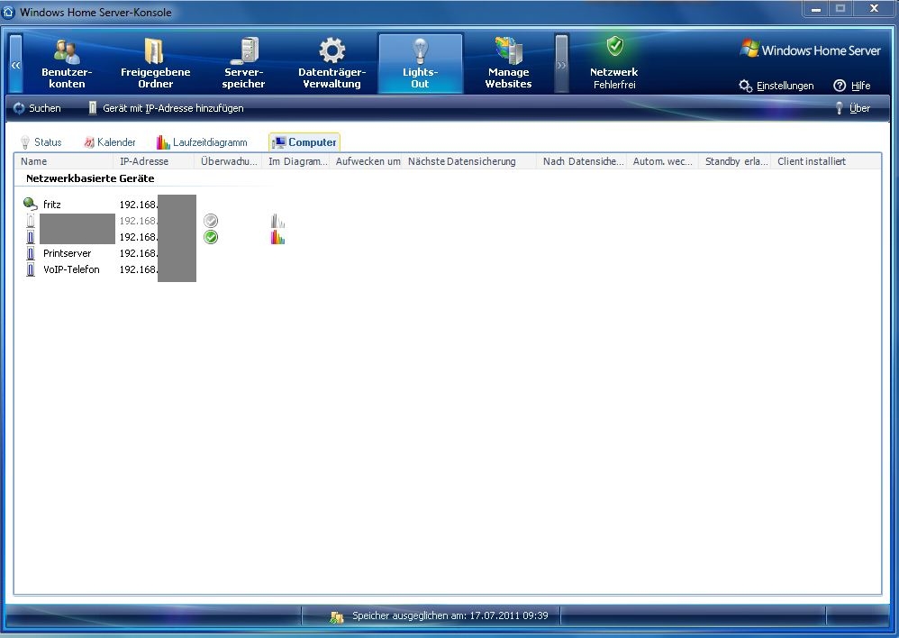This screenshot has width=899, height=638.
Task: Click Suchen in toolbar
Action: (37, 108)
